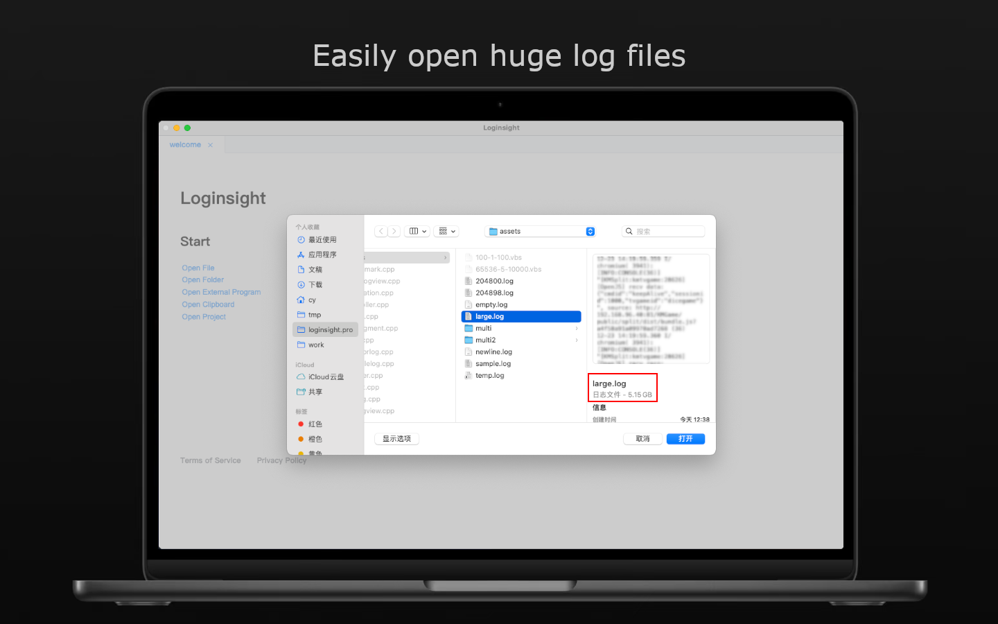Click the selected folder row chevron in first column
The height and width of the screenshot is (624, 998).
tap(445, 258)
